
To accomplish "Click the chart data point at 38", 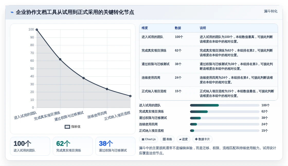I will tap(84, 78).
